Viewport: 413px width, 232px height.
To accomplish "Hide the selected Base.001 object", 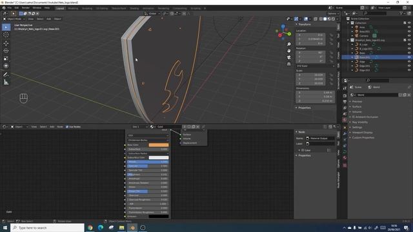I will click(409, 57).
